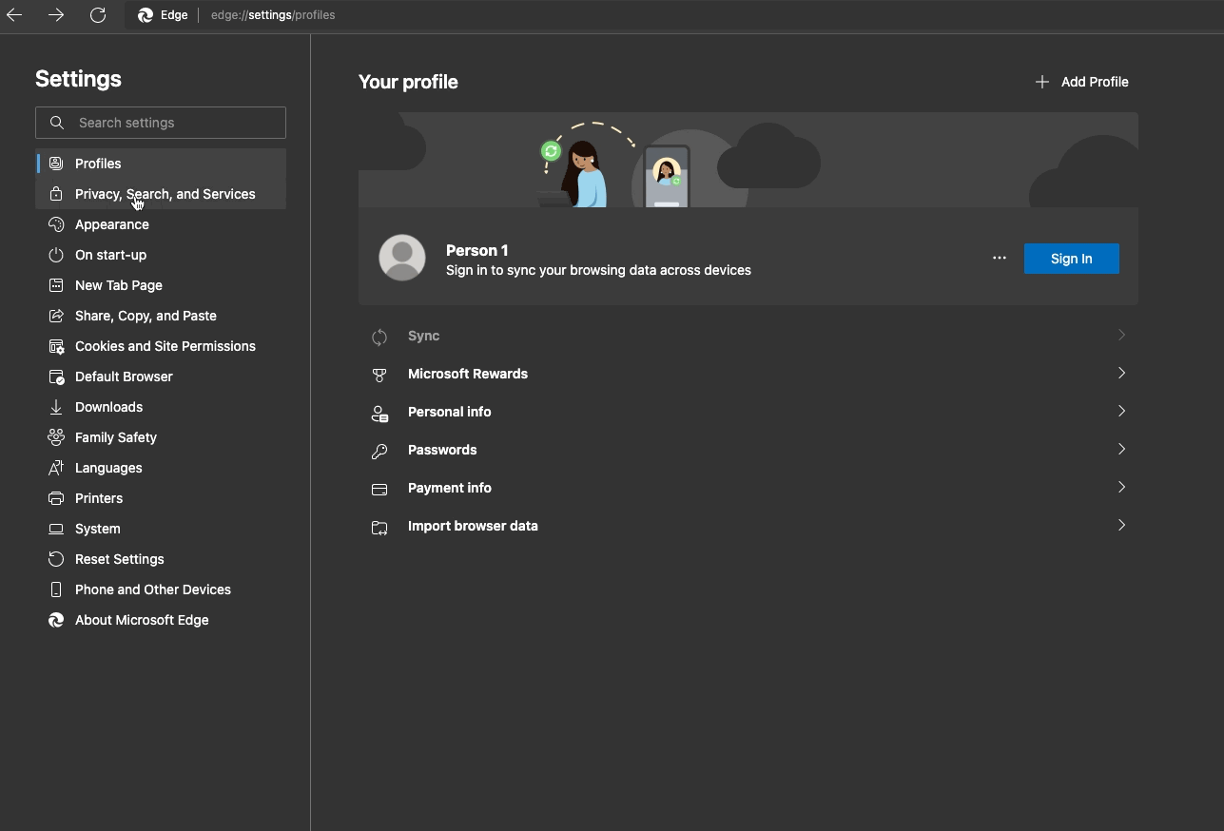Select On start-up settings
This screenshot has height=831, width=1224.
click(x=161, y=255)
